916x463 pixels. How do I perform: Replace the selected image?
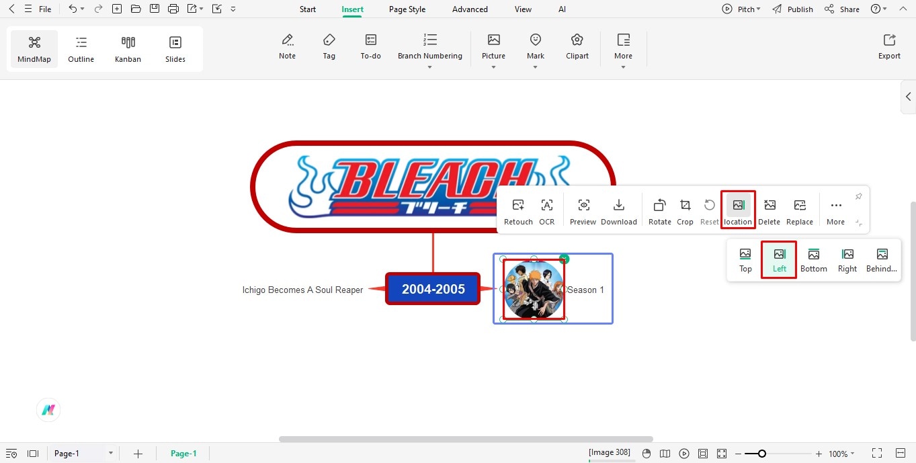coord(800,212)
